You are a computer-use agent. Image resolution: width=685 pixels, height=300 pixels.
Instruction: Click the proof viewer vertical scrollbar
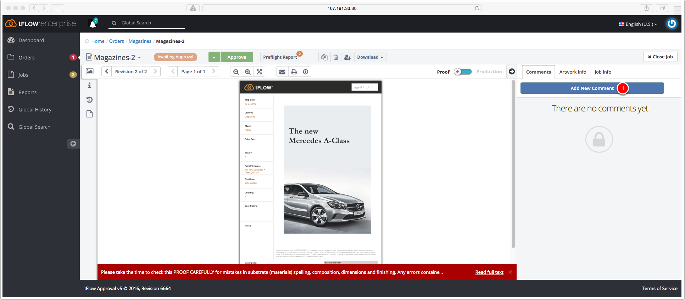click(513, 165)
